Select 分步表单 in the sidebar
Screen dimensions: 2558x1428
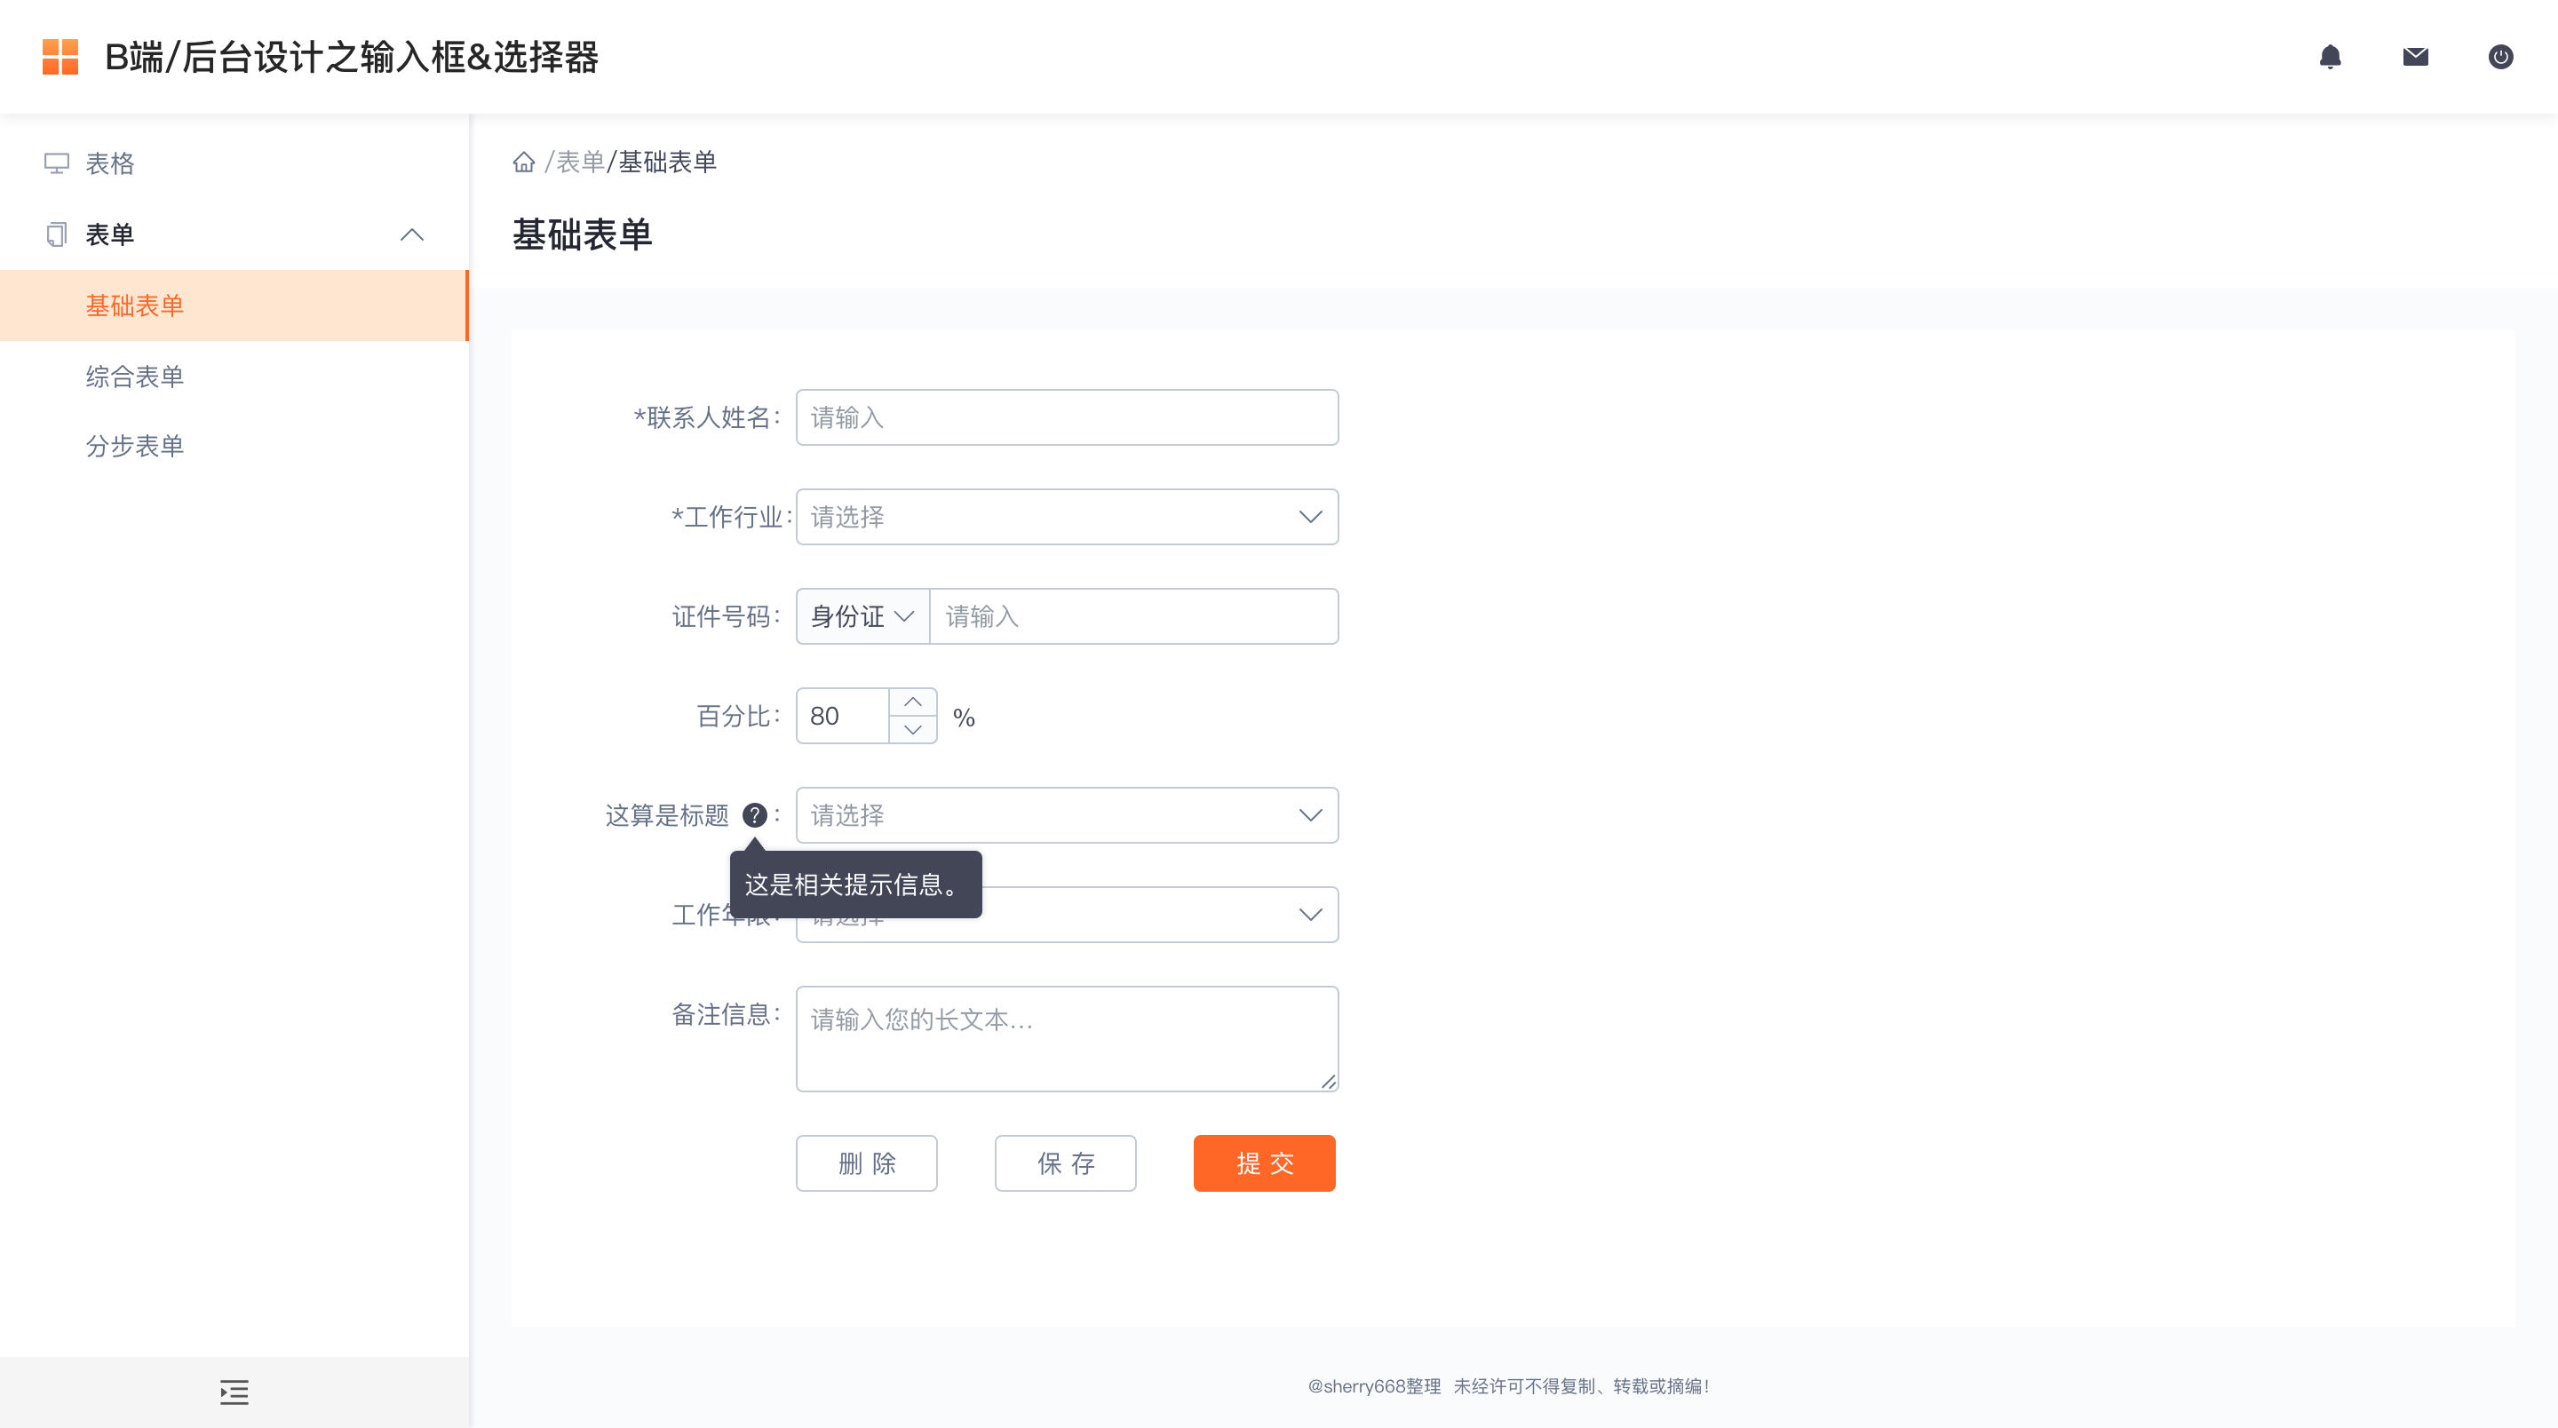coord(135,446)
